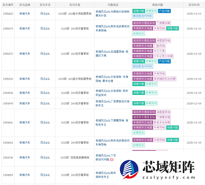Select complaint number 1555379
Image resolution: width=205 pixels, height=185 pixels.
click(x=8, y=29)
